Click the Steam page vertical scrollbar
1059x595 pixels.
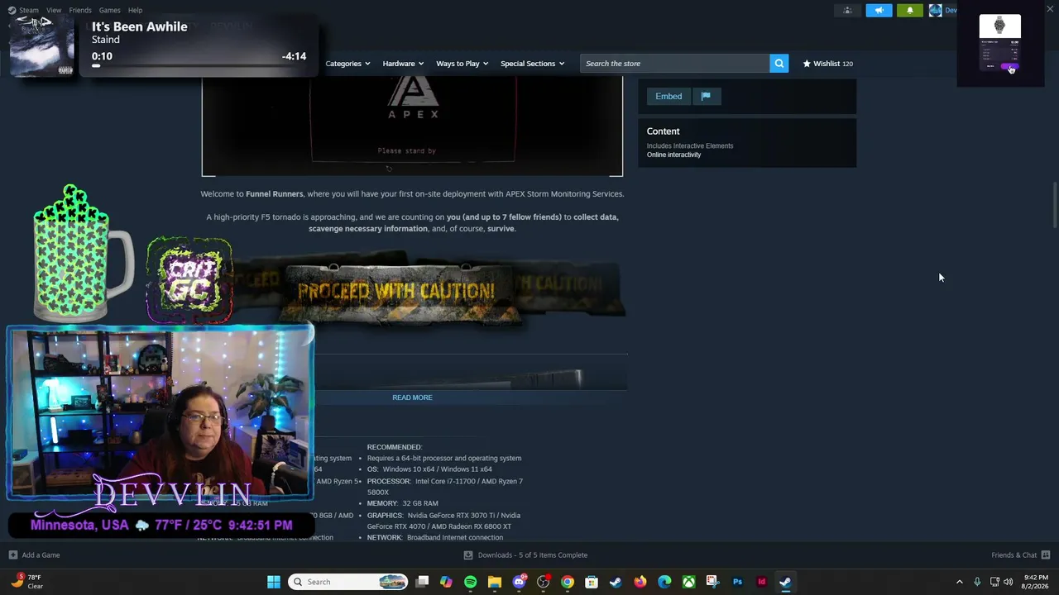tap(1055, 204)
